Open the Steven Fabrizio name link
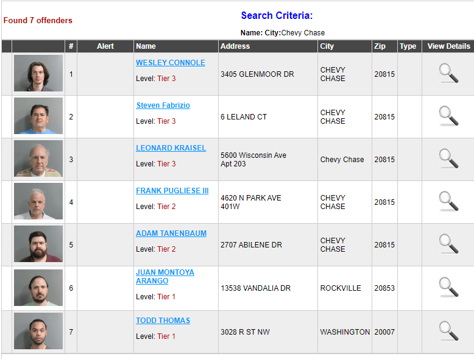Screen dimensions: 474x359 (x=163, y=105)
